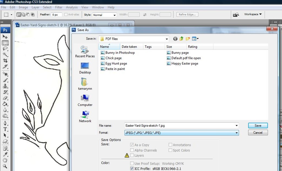Viewport: 282px width, 171px height.
Task: Open Computer in places sidebar
Action: pos(85,101)
